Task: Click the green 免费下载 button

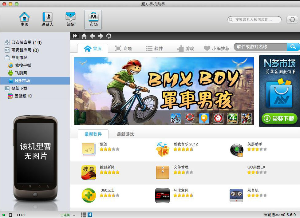Action: click(279, 119)
